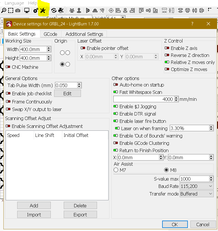This screenshot has height=231, width=218.
Task: Increase the S-value max spinner
Action: 211,177
